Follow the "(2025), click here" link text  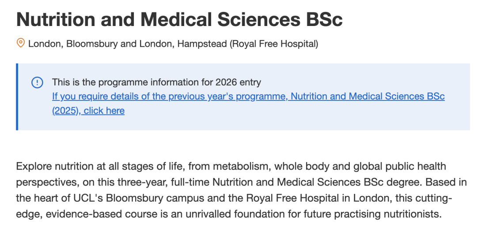88,111
